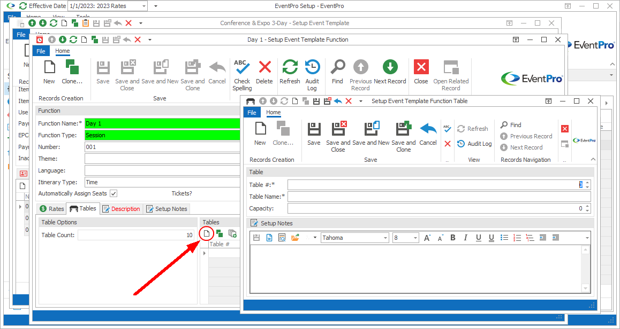Click Save and Close in Function Table window

[x=338, y=137]
